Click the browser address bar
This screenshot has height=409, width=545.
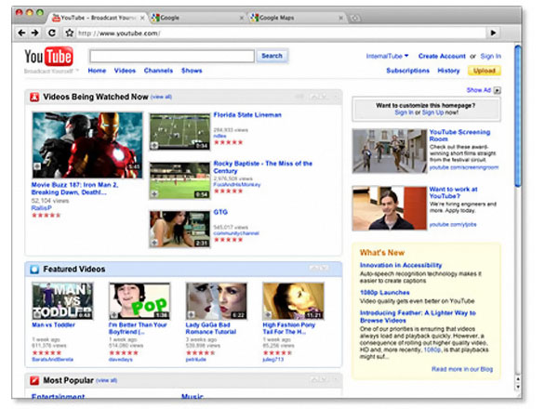tap(281, 33)
